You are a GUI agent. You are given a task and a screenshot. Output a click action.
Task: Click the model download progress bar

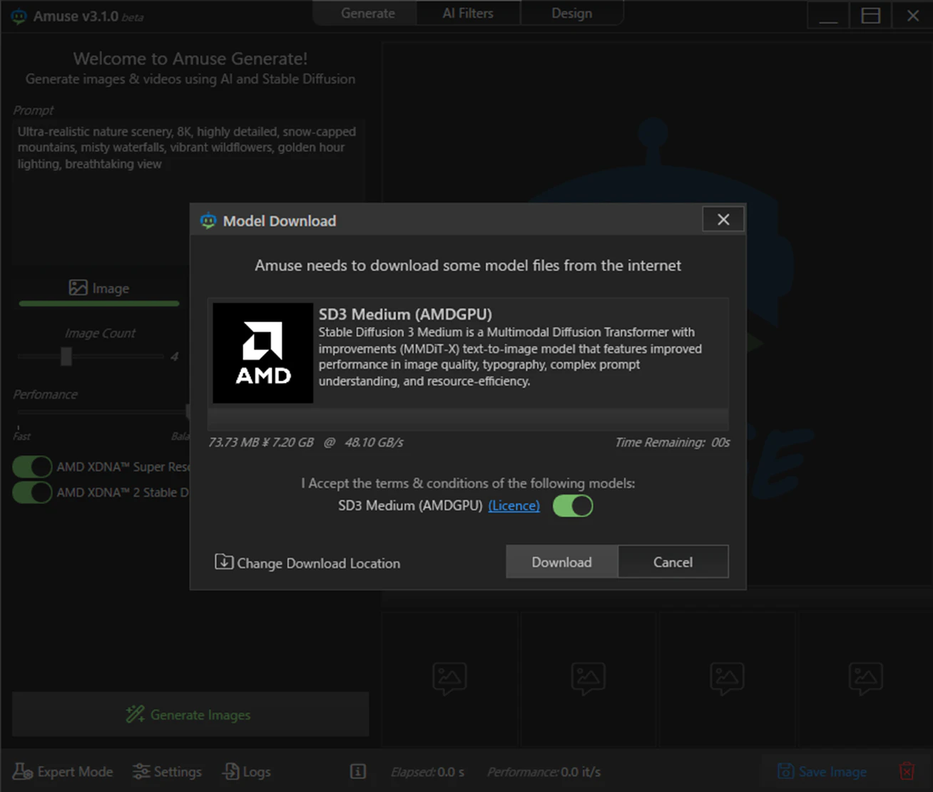(x=468, y=418)
